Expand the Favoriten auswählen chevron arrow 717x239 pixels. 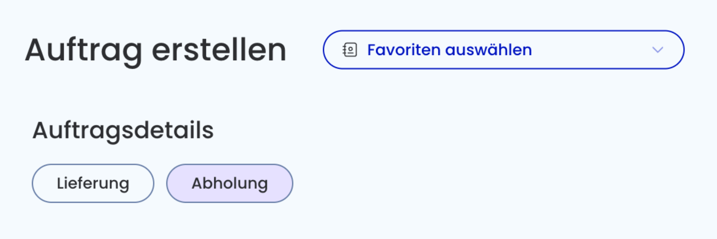coord(658,50)
